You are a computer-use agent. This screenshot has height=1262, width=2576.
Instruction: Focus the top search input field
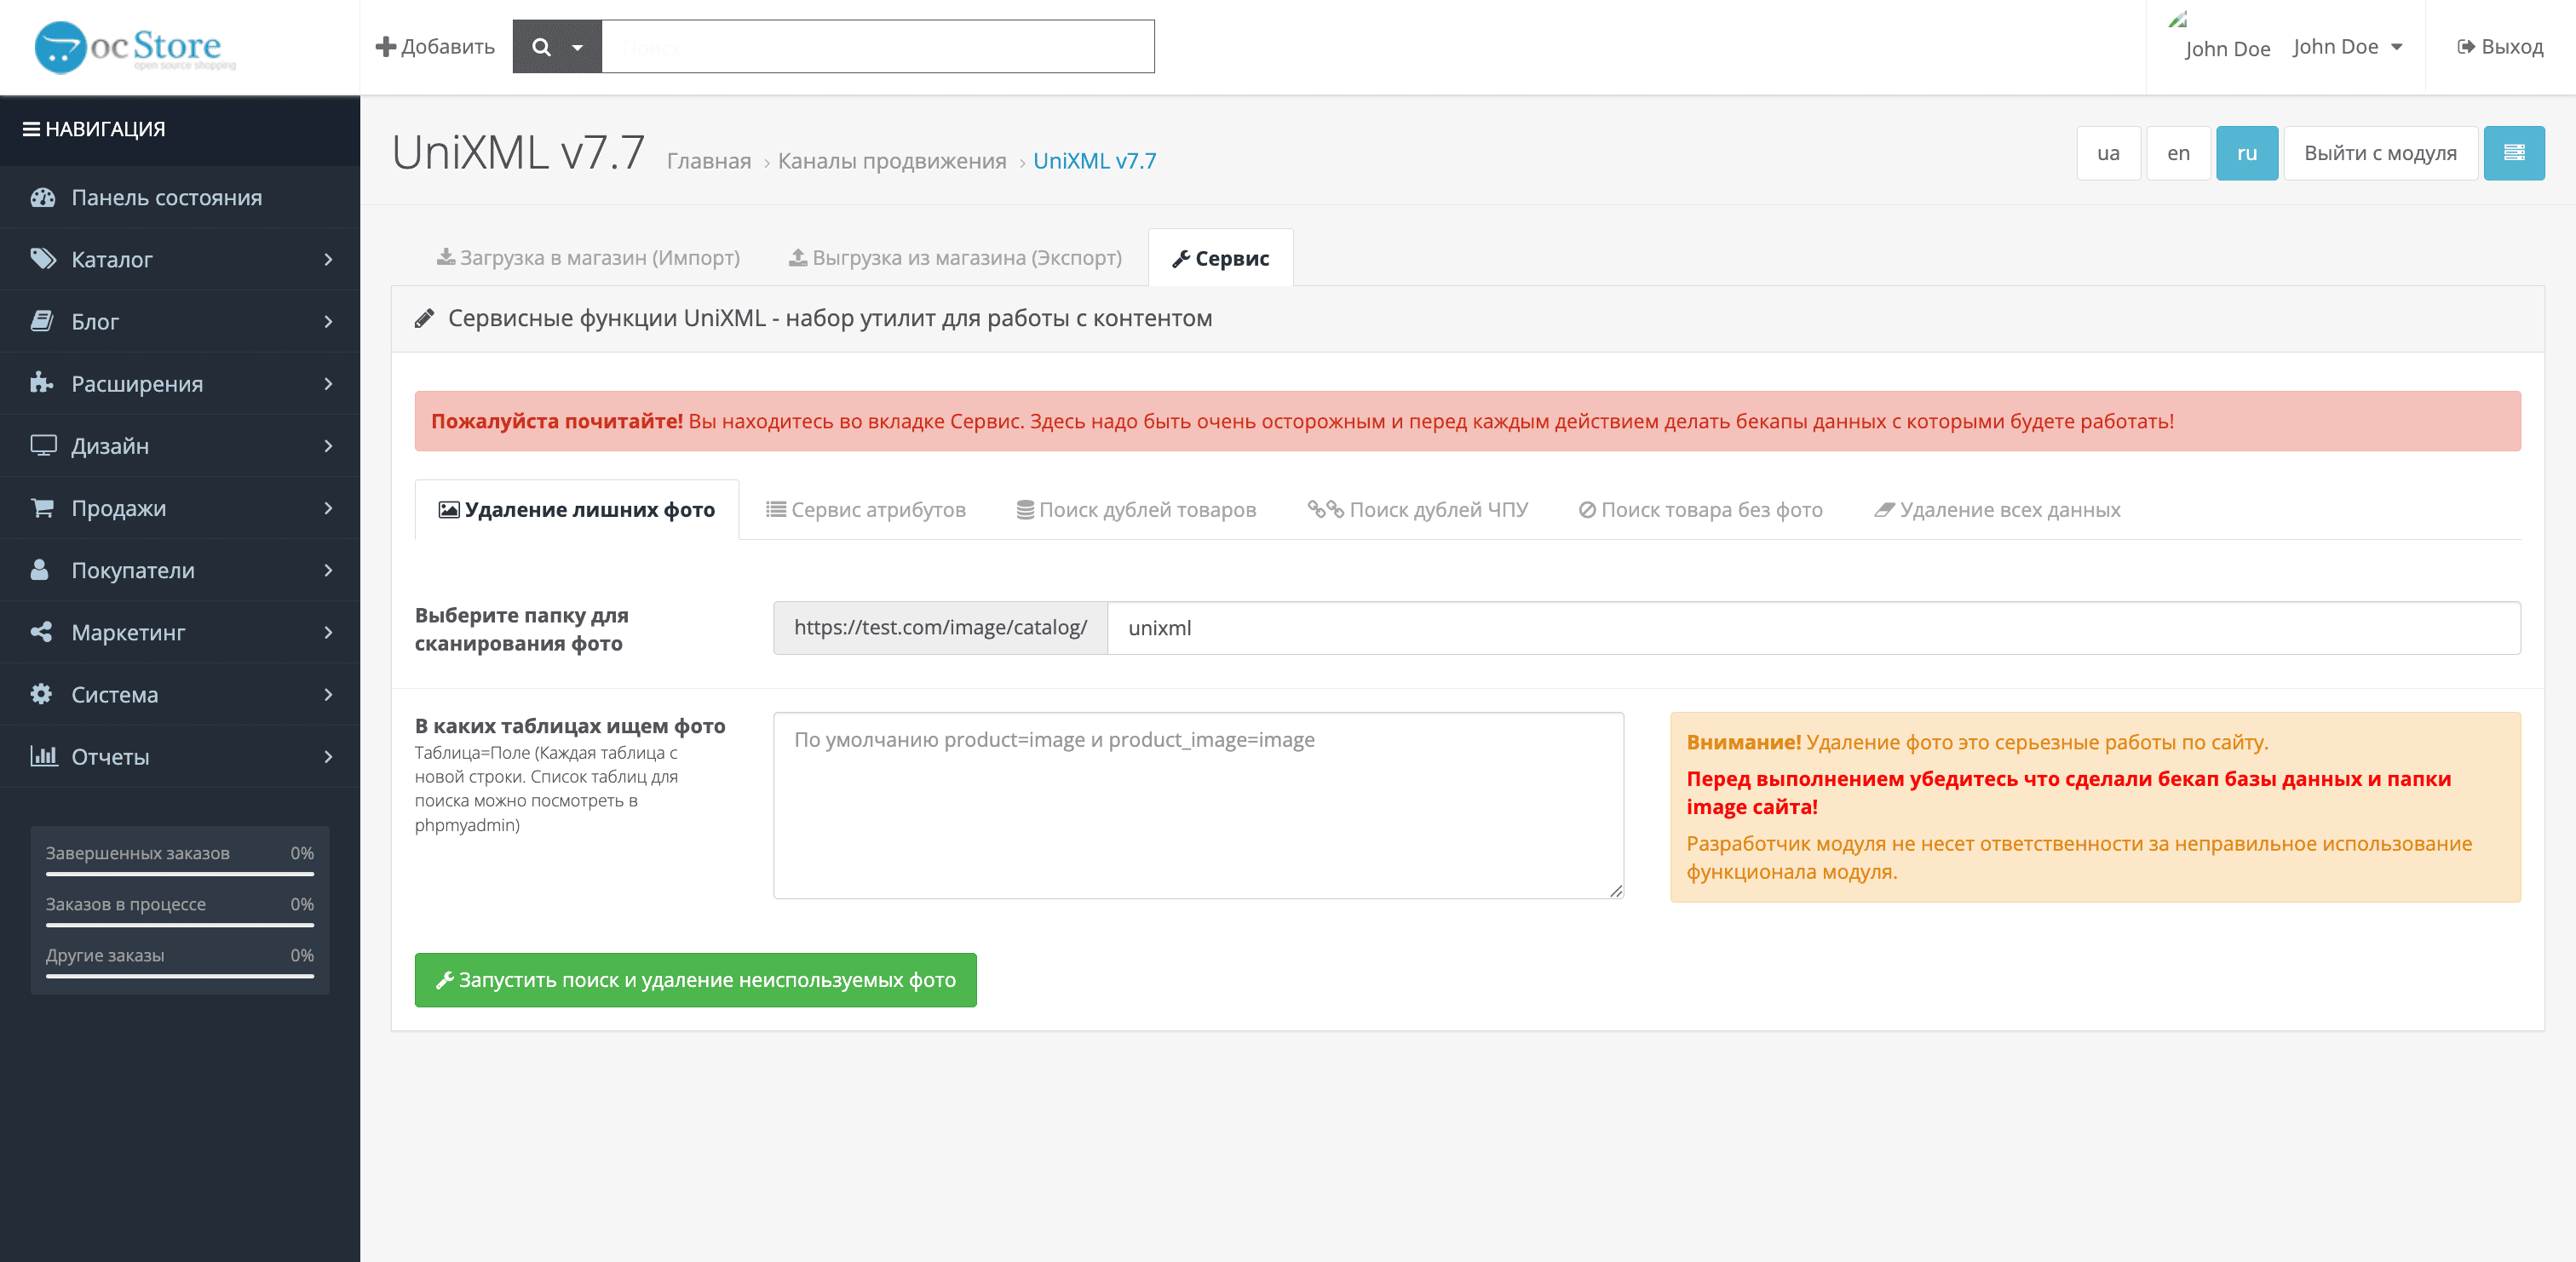click(x=877, y=47)
